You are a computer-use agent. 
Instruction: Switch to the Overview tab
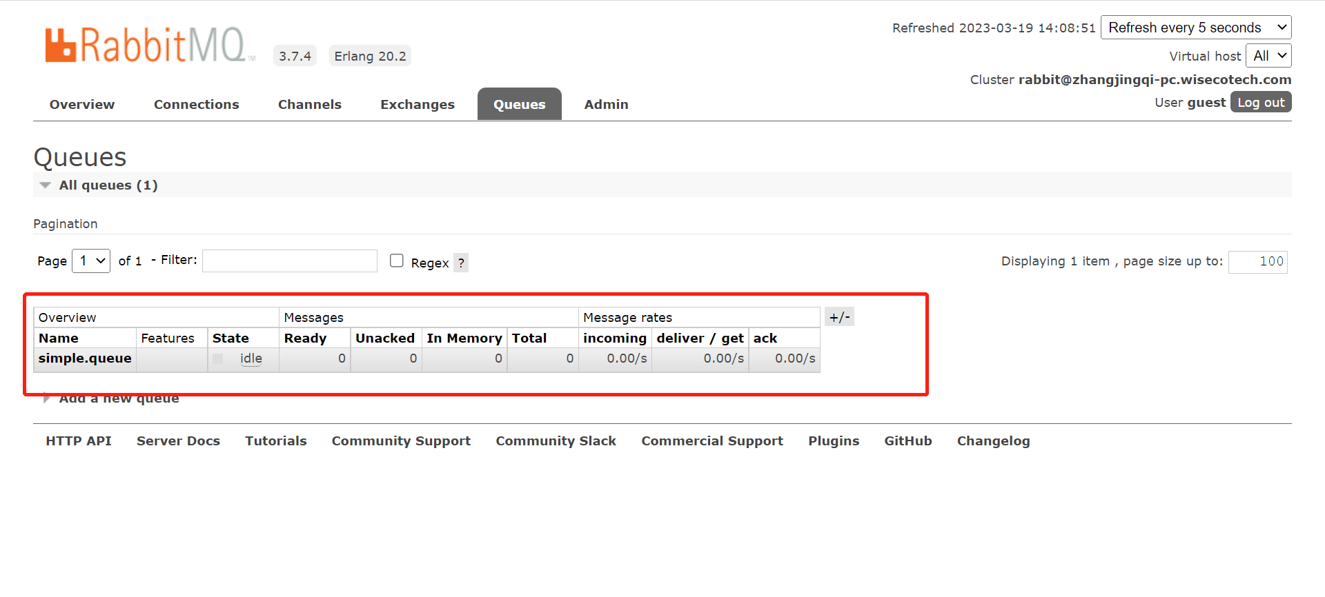(x=82, y=104)
